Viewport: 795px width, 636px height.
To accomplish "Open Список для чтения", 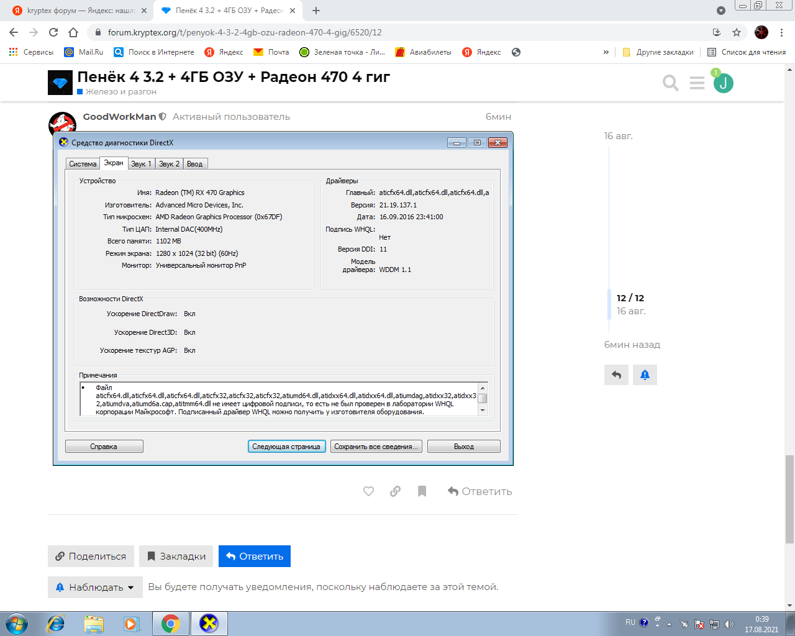I will click(x=747, y=52).
